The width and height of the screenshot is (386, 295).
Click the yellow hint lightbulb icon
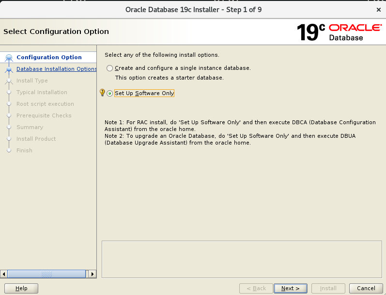tap(102, 93)
